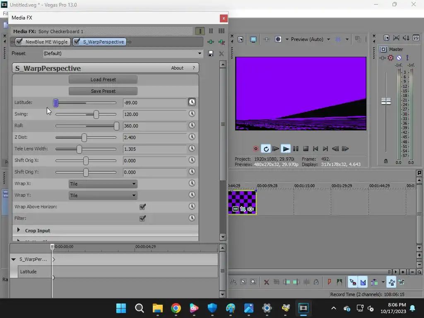Click the Latitude slider handle
Viewport: 424px width, 318px height.
[56, 103]
